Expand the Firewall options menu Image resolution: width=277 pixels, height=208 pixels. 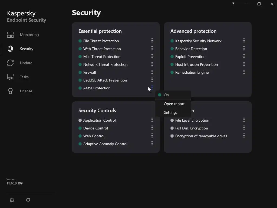pyautogui.click(x=152, y=72)
